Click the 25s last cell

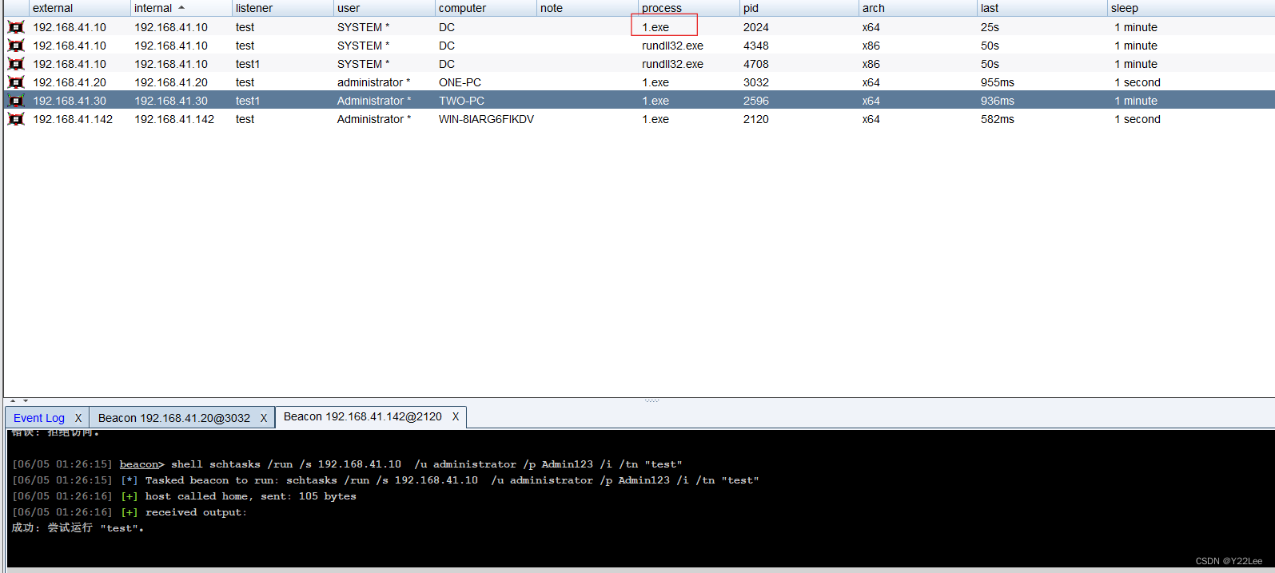point(990,27)
